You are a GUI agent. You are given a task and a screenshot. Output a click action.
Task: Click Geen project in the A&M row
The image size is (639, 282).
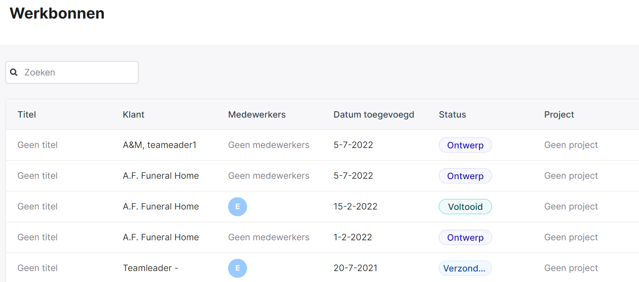click(x=571, y=145)
